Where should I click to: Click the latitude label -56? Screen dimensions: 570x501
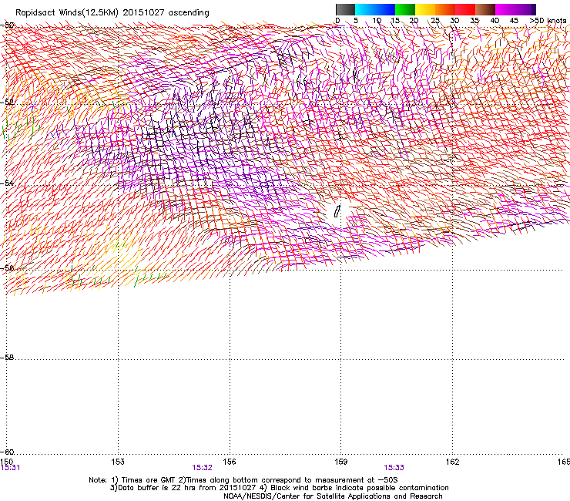coord(7,267)
